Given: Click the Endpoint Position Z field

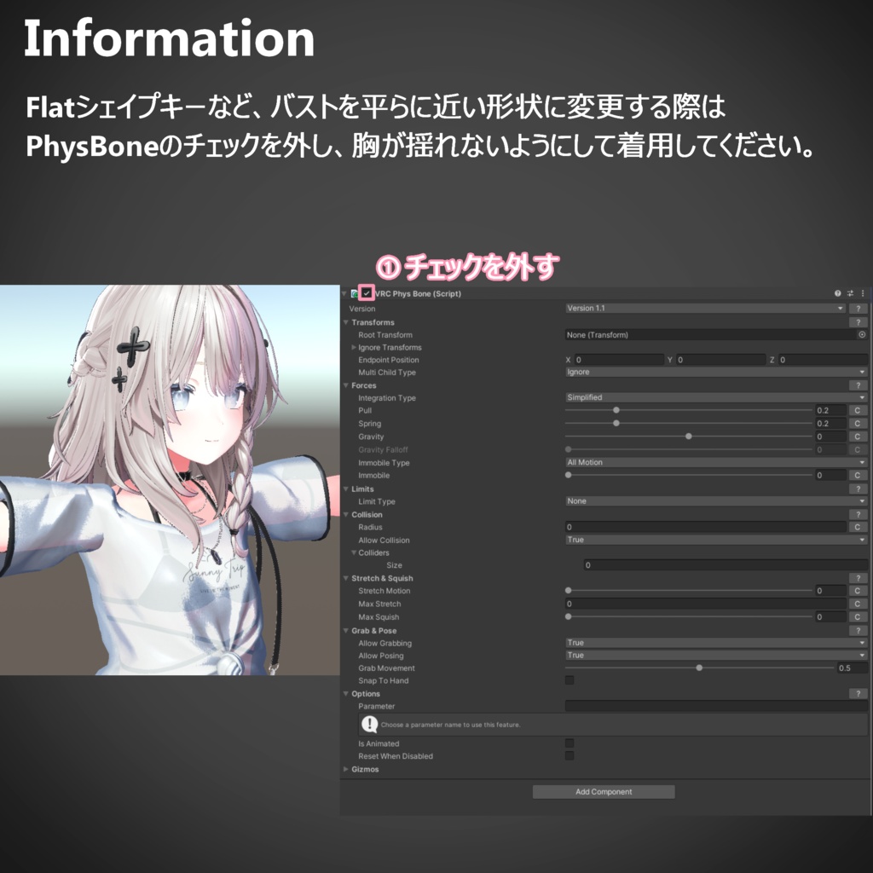Looking at the screenshot, I should click(x=823, y=361).
